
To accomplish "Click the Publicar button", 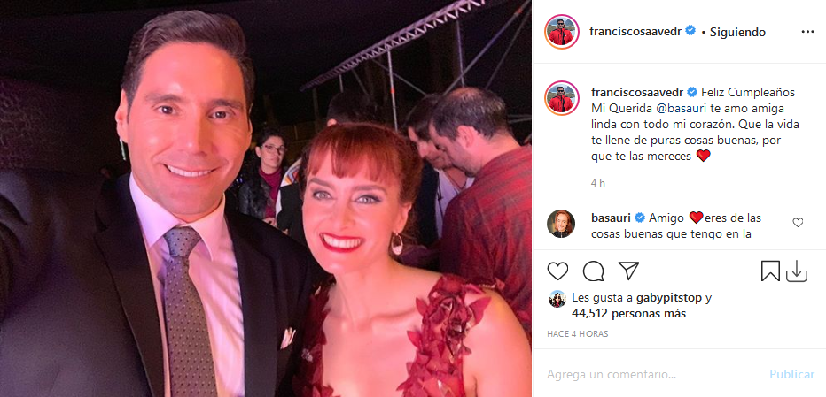I will (x=791, y=374).
